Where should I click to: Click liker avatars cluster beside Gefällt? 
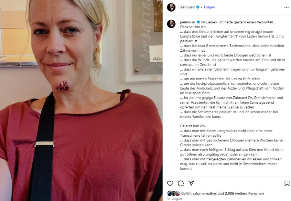[174, 193]
